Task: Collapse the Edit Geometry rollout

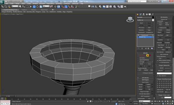Action: click(x=164, y=17)
